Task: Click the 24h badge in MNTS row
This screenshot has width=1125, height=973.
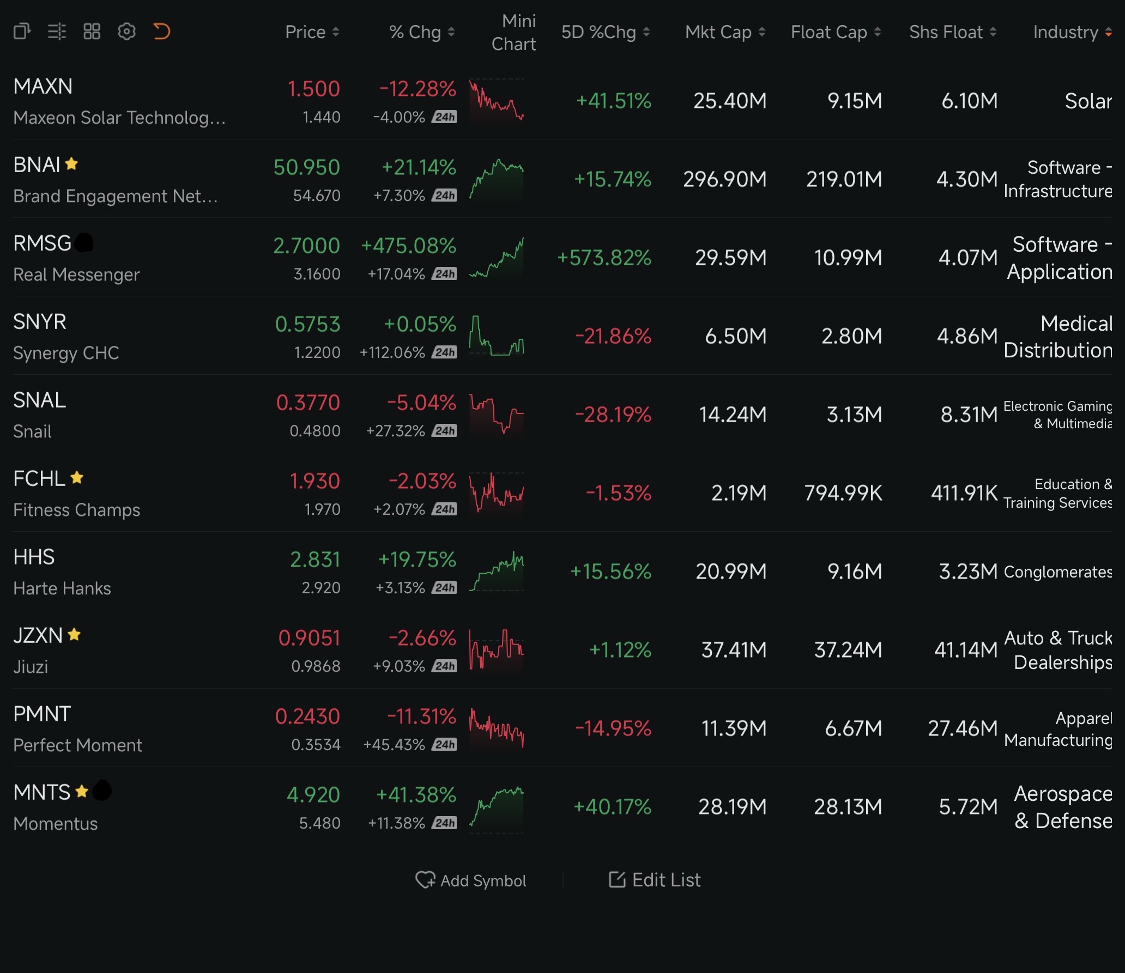Action: point(444,823)
